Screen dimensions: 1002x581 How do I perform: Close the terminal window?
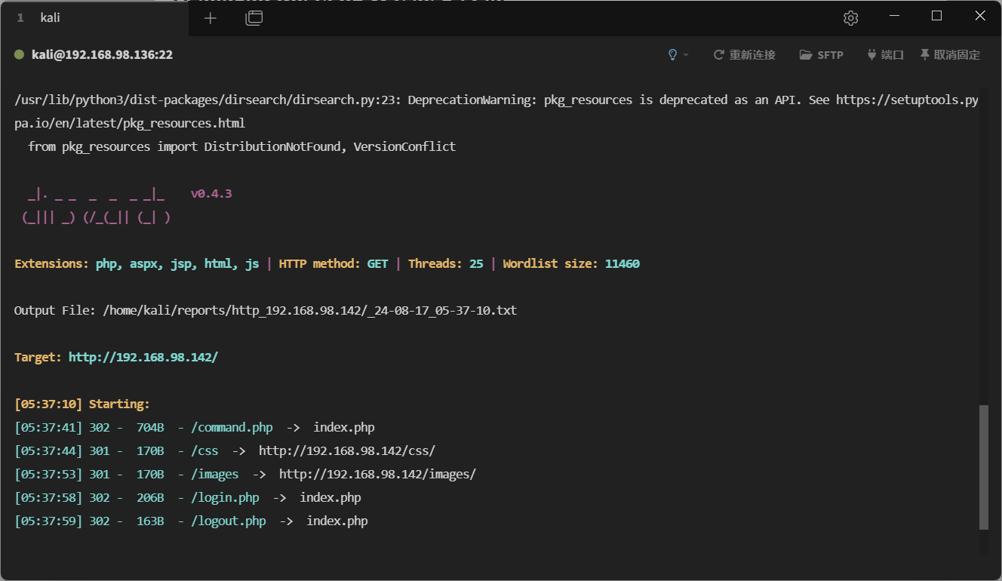pos(979,17)
